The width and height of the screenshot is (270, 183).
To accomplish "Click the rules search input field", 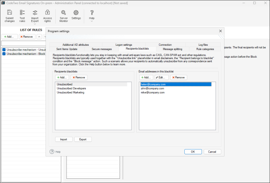I will [x=24, y=43].
